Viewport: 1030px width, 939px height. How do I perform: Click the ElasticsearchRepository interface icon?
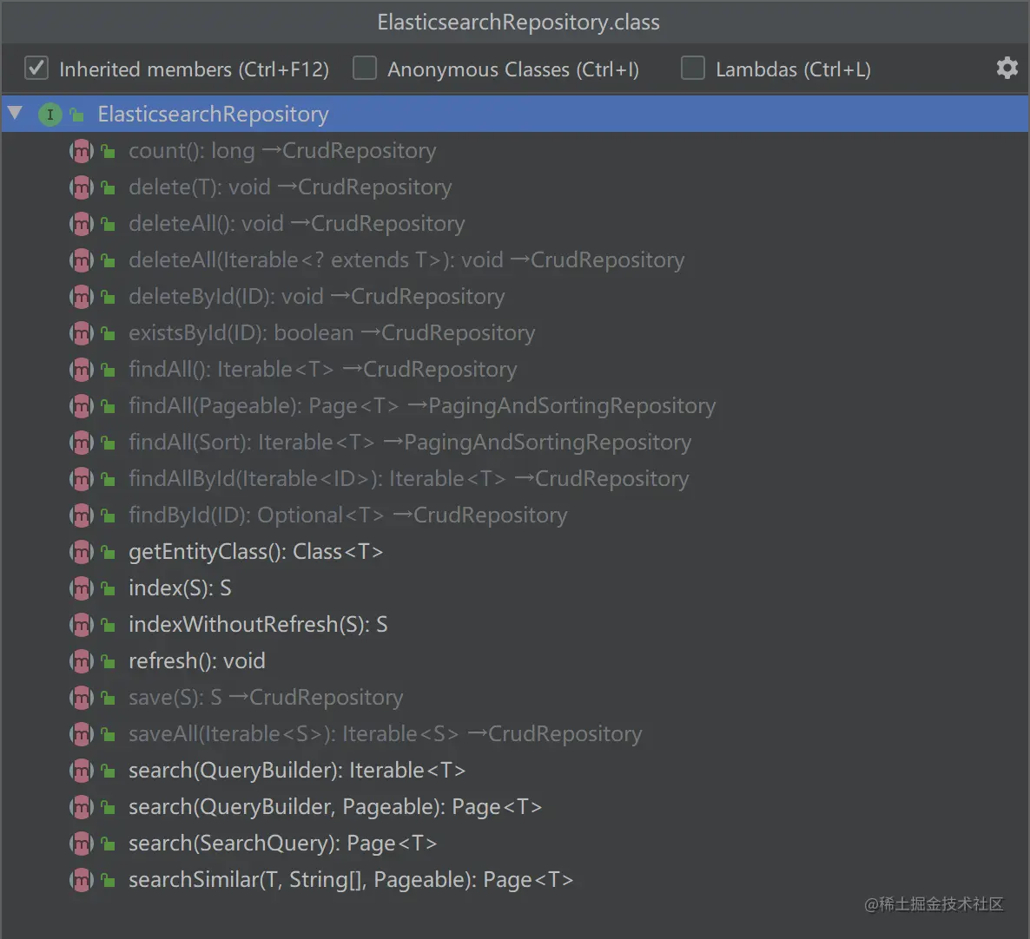tap(50, 115)
